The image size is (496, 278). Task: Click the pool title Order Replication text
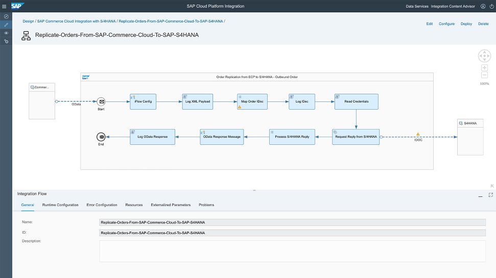(x=257, y=77)
